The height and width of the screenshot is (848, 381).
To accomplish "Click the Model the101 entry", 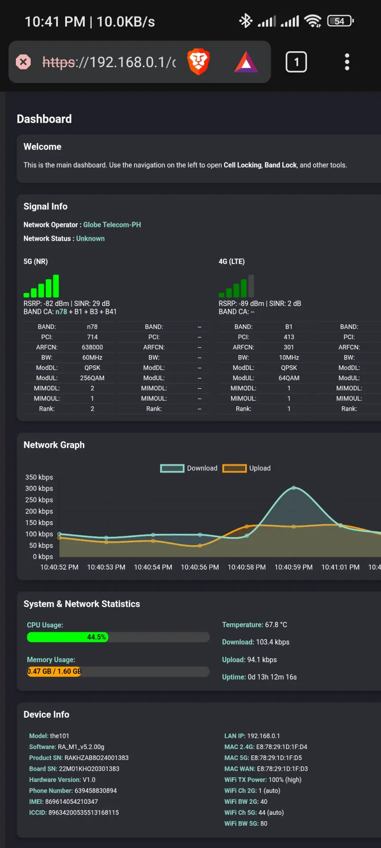I will pos(49,736).
